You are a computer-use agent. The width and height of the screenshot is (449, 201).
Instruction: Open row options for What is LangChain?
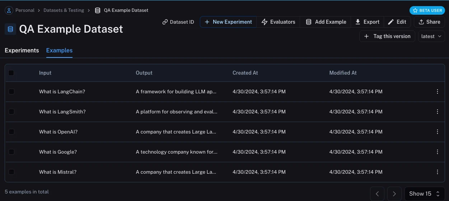[437, 92]
